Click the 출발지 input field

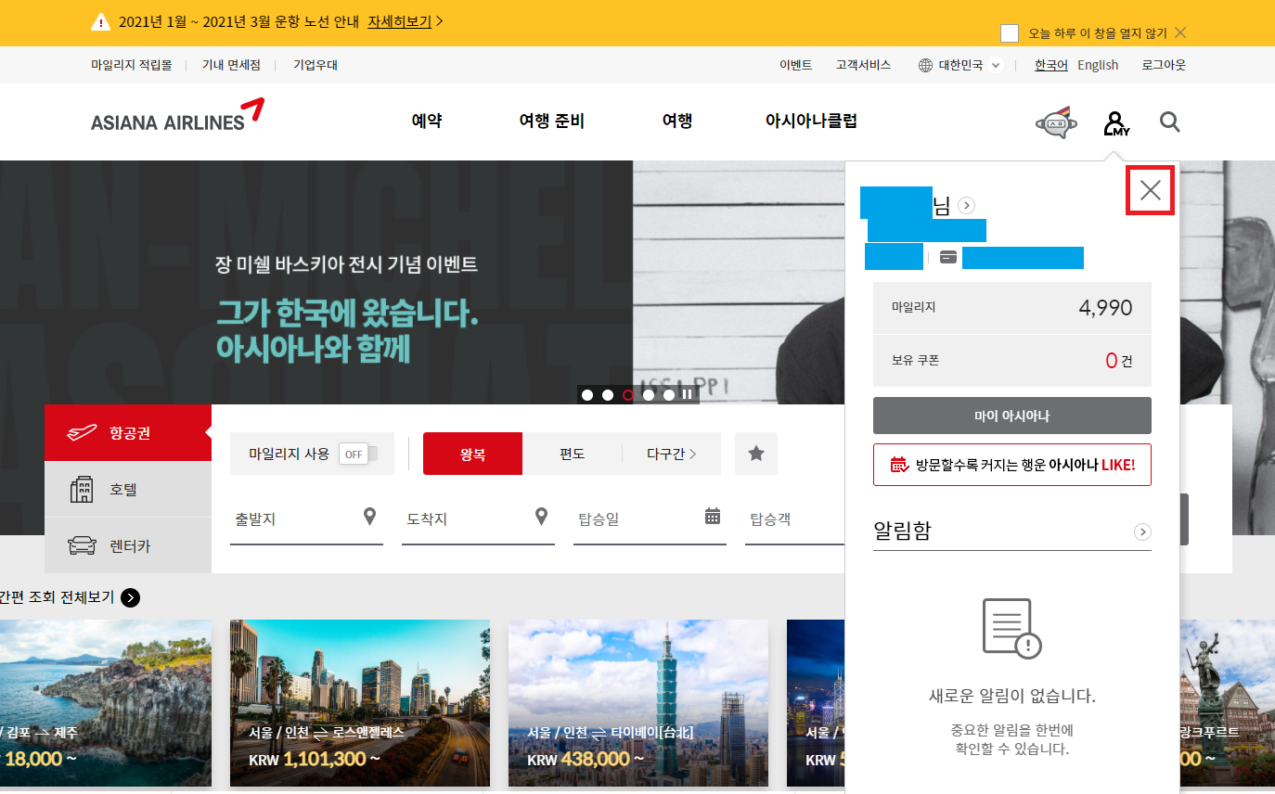pos(306,519)
